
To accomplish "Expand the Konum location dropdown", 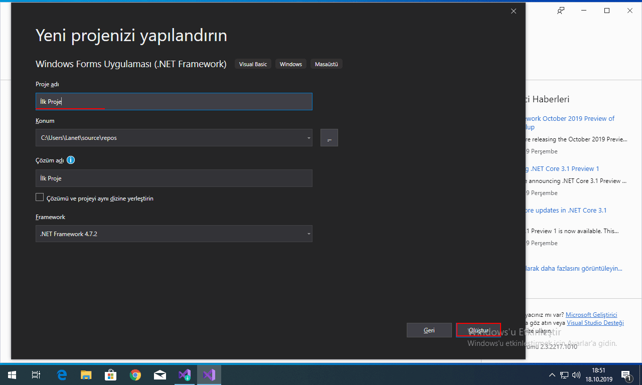I will [308, 138].
